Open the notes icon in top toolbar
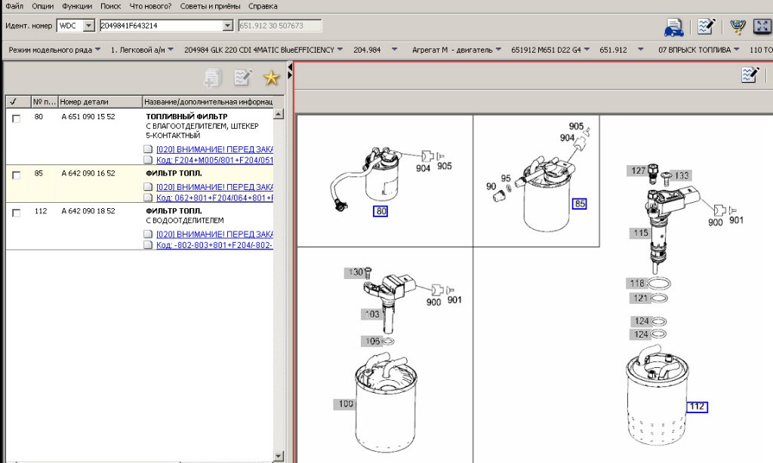 [706, 27]
